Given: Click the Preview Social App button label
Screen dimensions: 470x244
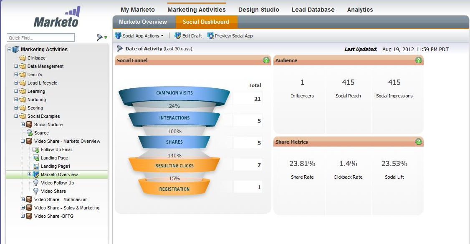Looking at the screenshot, I should tap(234, 36).
